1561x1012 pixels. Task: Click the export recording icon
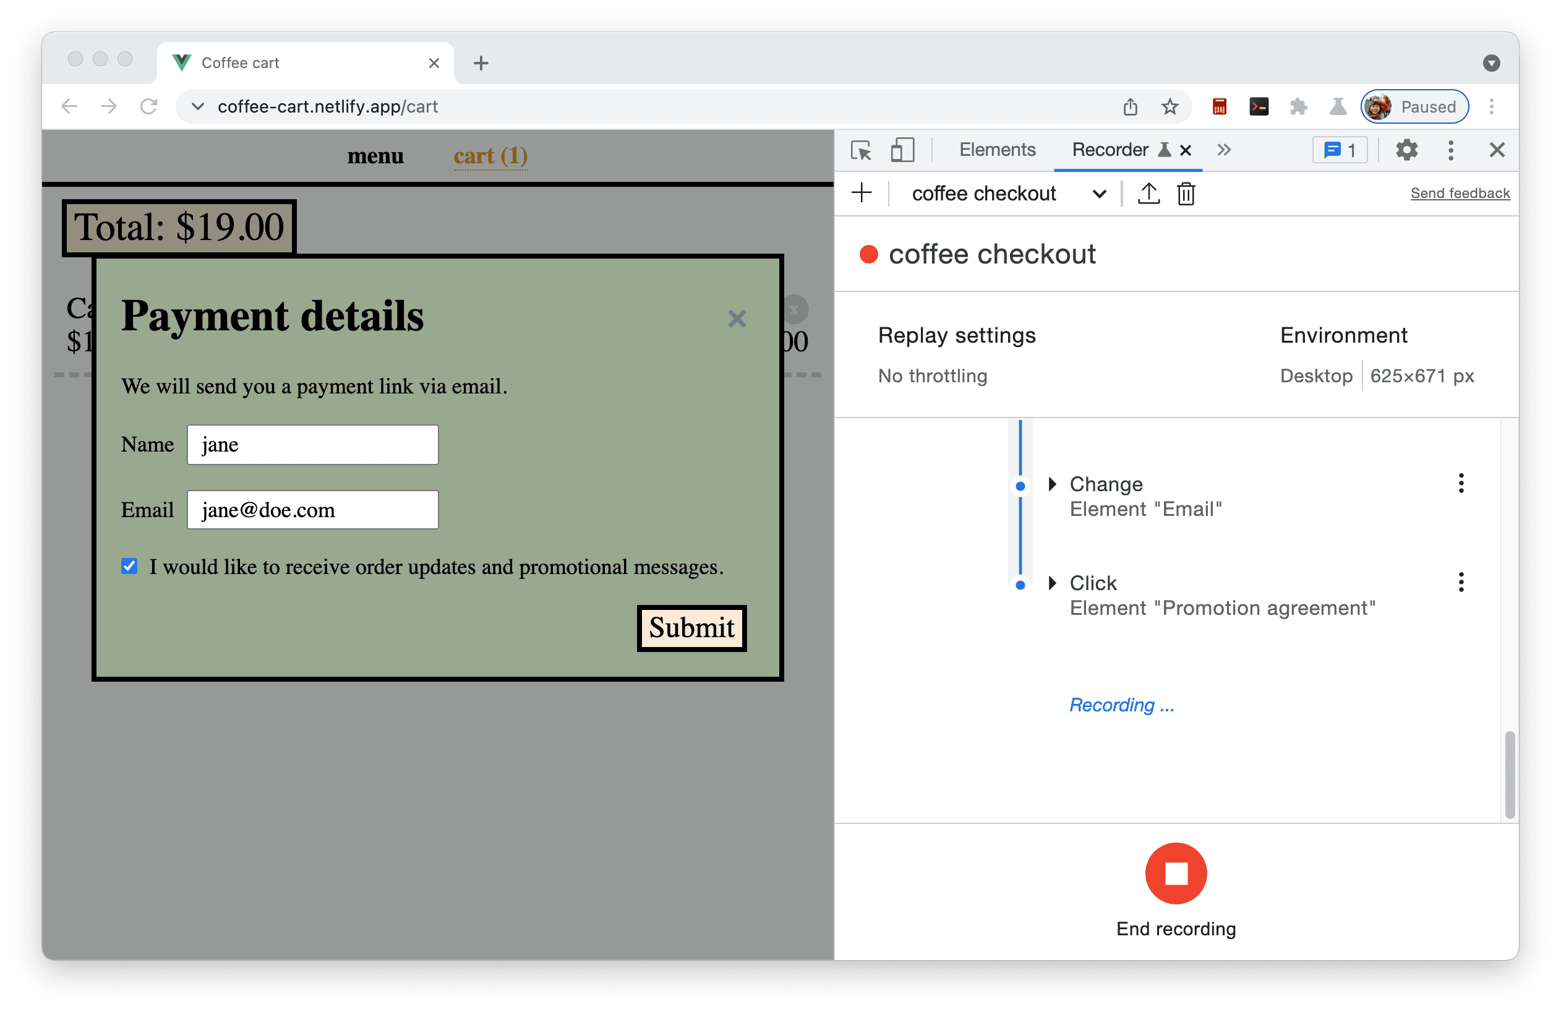point(1148,192)
